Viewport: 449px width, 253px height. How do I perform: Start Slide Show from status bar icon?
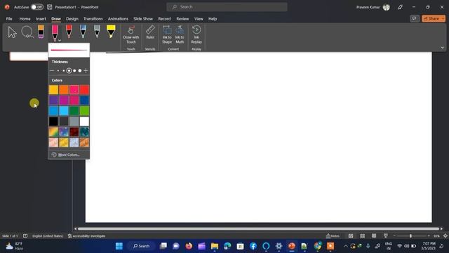[x=386, y=236]
